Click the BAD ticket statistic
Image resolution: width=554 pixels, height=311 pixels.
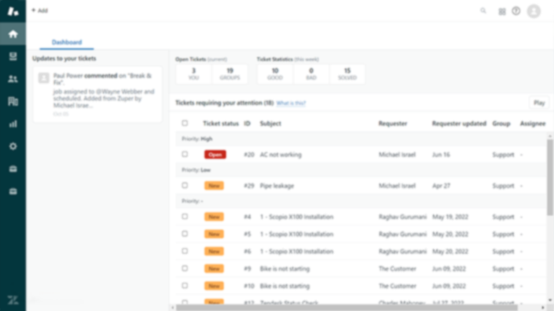(311, 74)
